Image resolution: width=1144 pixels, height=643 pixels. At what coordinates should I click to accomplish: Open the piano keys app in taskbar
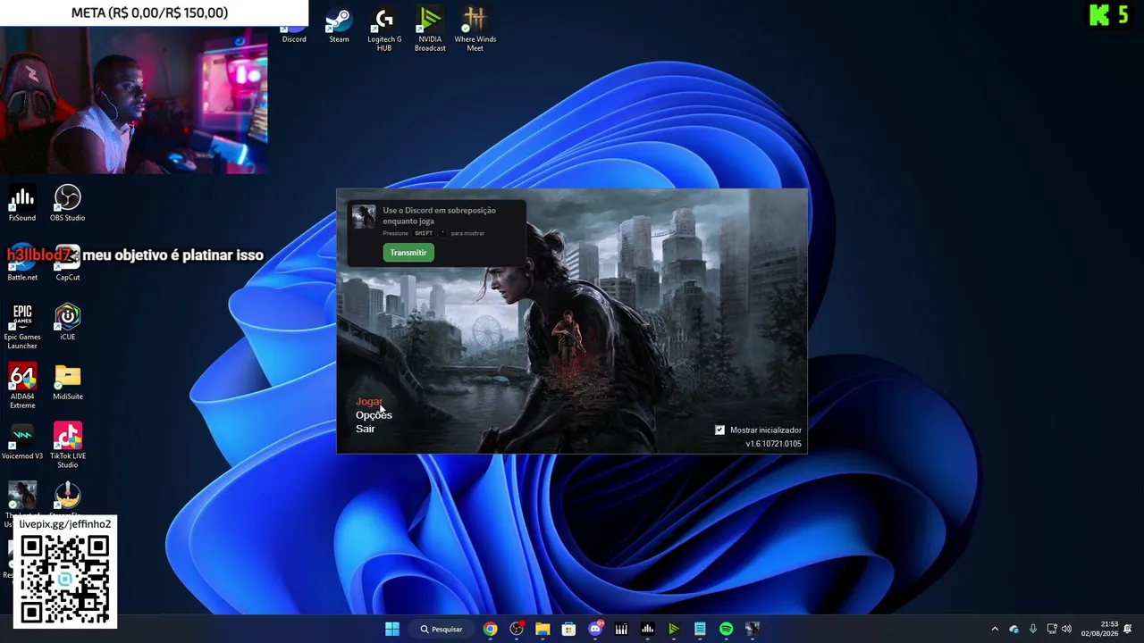(x=621, y=629)
